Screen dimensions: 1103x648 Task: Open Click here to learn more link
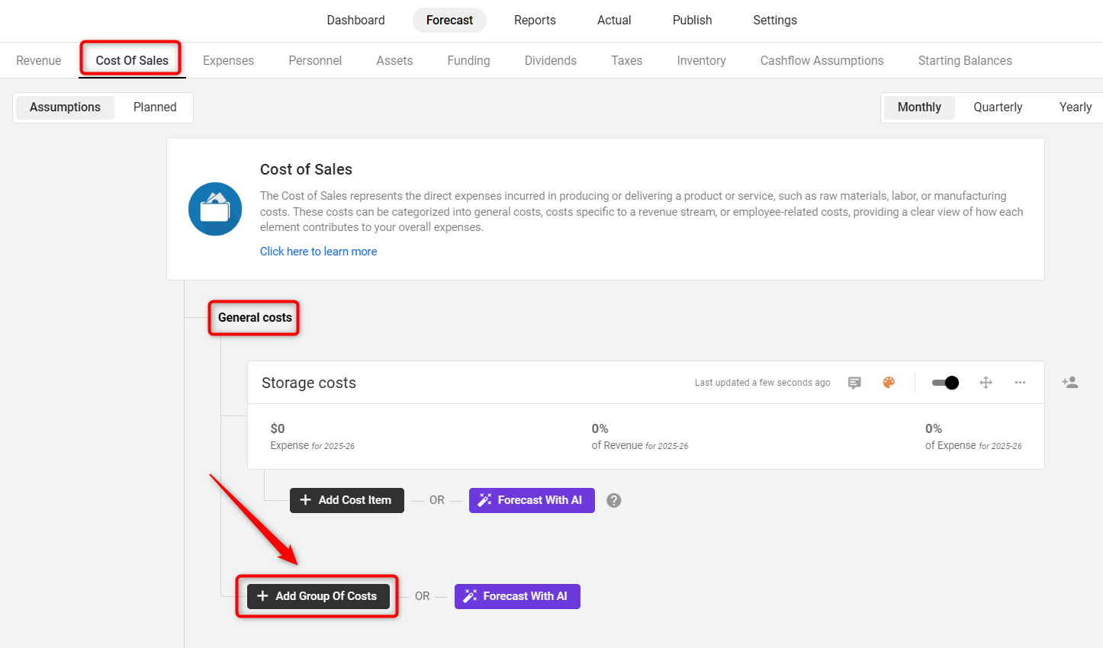coord(318,252)
